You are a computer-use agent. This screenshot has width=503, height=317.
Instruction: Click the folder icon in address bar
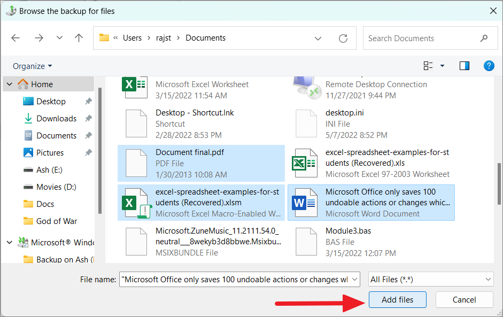104,38
